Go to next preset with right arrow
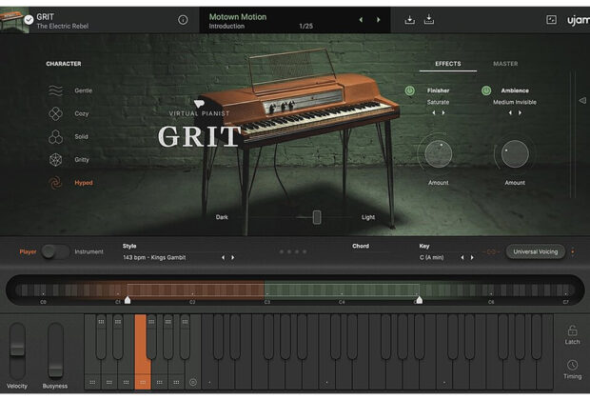 pyautogui.click(x=379, y=20)
